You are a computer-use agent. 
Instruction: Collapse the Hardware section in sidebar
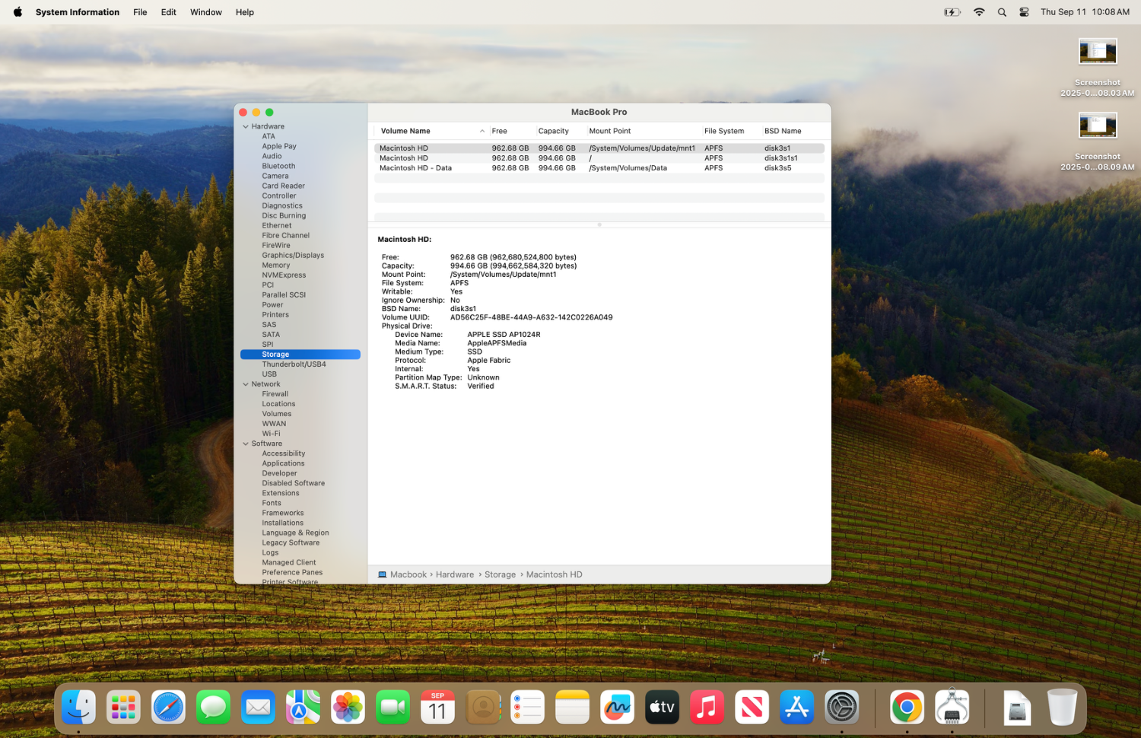(x=246, y=126)
